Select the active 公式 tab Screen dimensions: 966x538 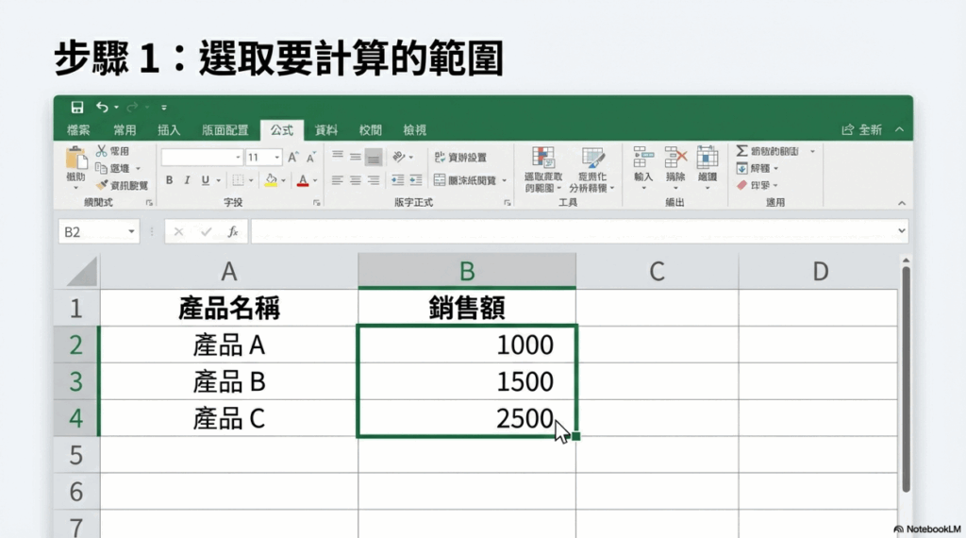click(x=281, y=130)
